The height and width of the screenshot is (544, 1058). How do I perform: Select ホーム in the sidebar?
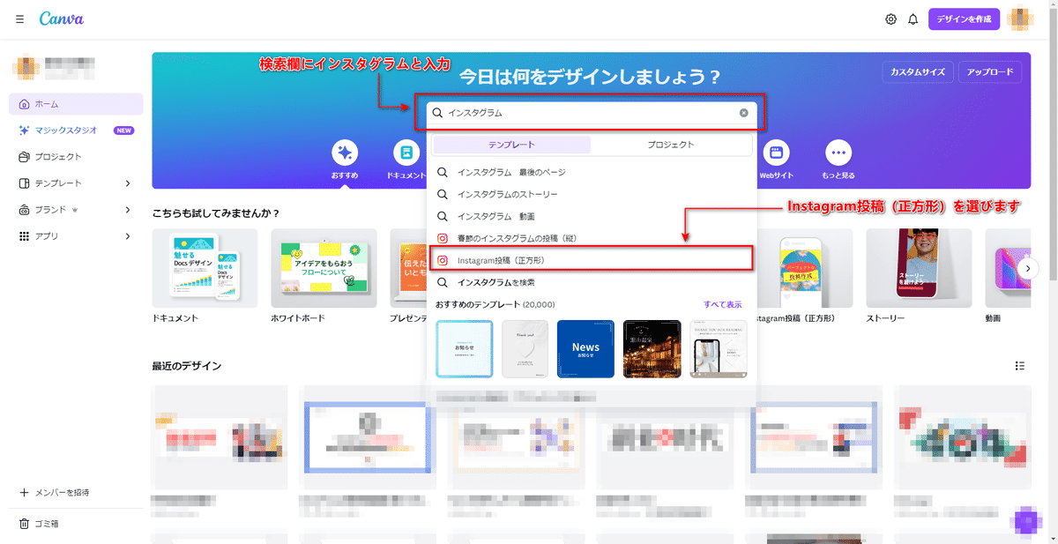point(76,104)
